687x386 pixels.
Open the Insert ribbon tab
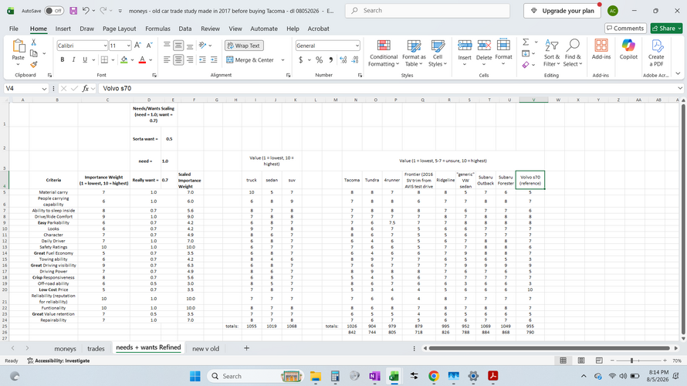click(x=63, y=29)
